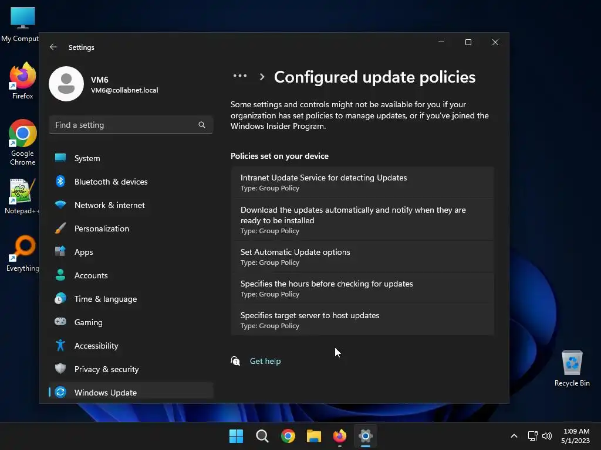The width and height of the screenshot is (601, 450).
Task: Click the Gaming controller icon
Action: pyautogui.click(x=60, y=322)
